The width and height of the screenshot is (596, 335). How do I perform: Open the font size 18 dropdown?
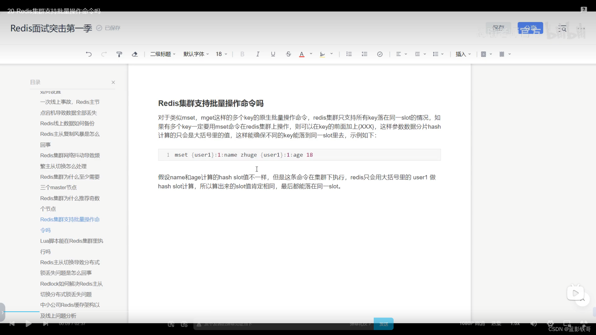click(x=222, y=54)
